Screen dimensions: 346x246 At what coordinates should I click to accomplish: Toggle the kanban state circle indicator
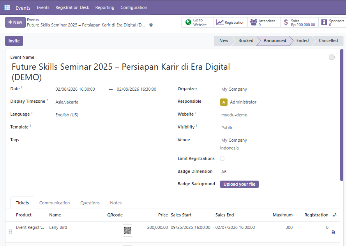point(332,57)
